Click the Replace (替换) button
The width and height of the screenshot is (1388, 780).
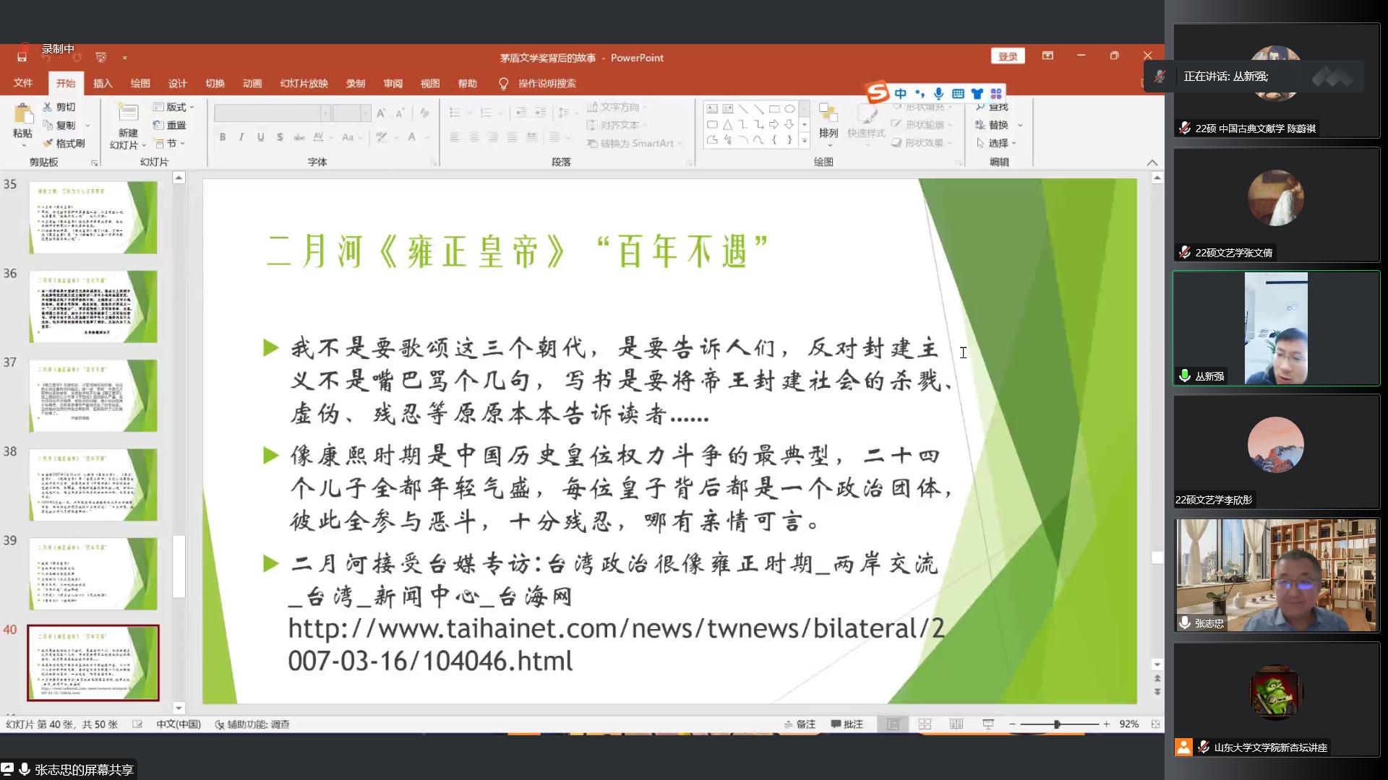click(997, 125)
